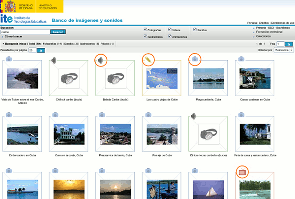Click camera icon above Vista de Tulum photo

[x=9, y=59]
